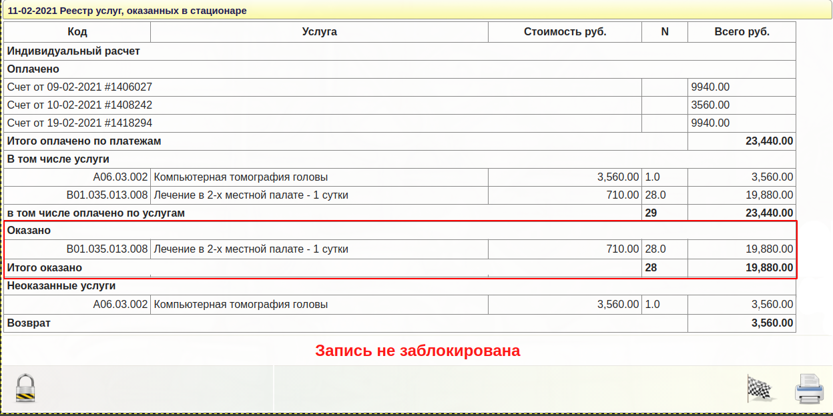Screen dimensions: 833x416
Task: Click the panel title 'Реестр услуг, оказанных в стационаре'
Action: (127, 11)
